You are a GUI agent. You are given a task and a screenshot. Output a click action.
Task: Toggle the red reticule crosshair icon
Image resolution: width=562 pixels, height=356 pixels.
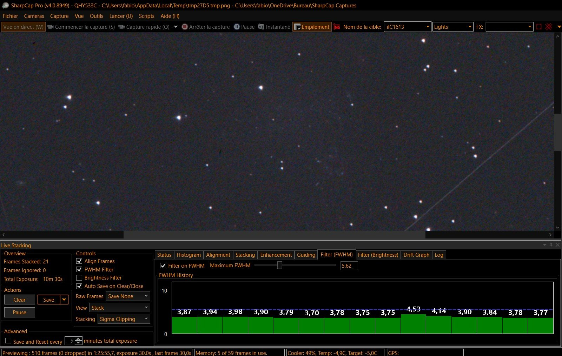549,27
